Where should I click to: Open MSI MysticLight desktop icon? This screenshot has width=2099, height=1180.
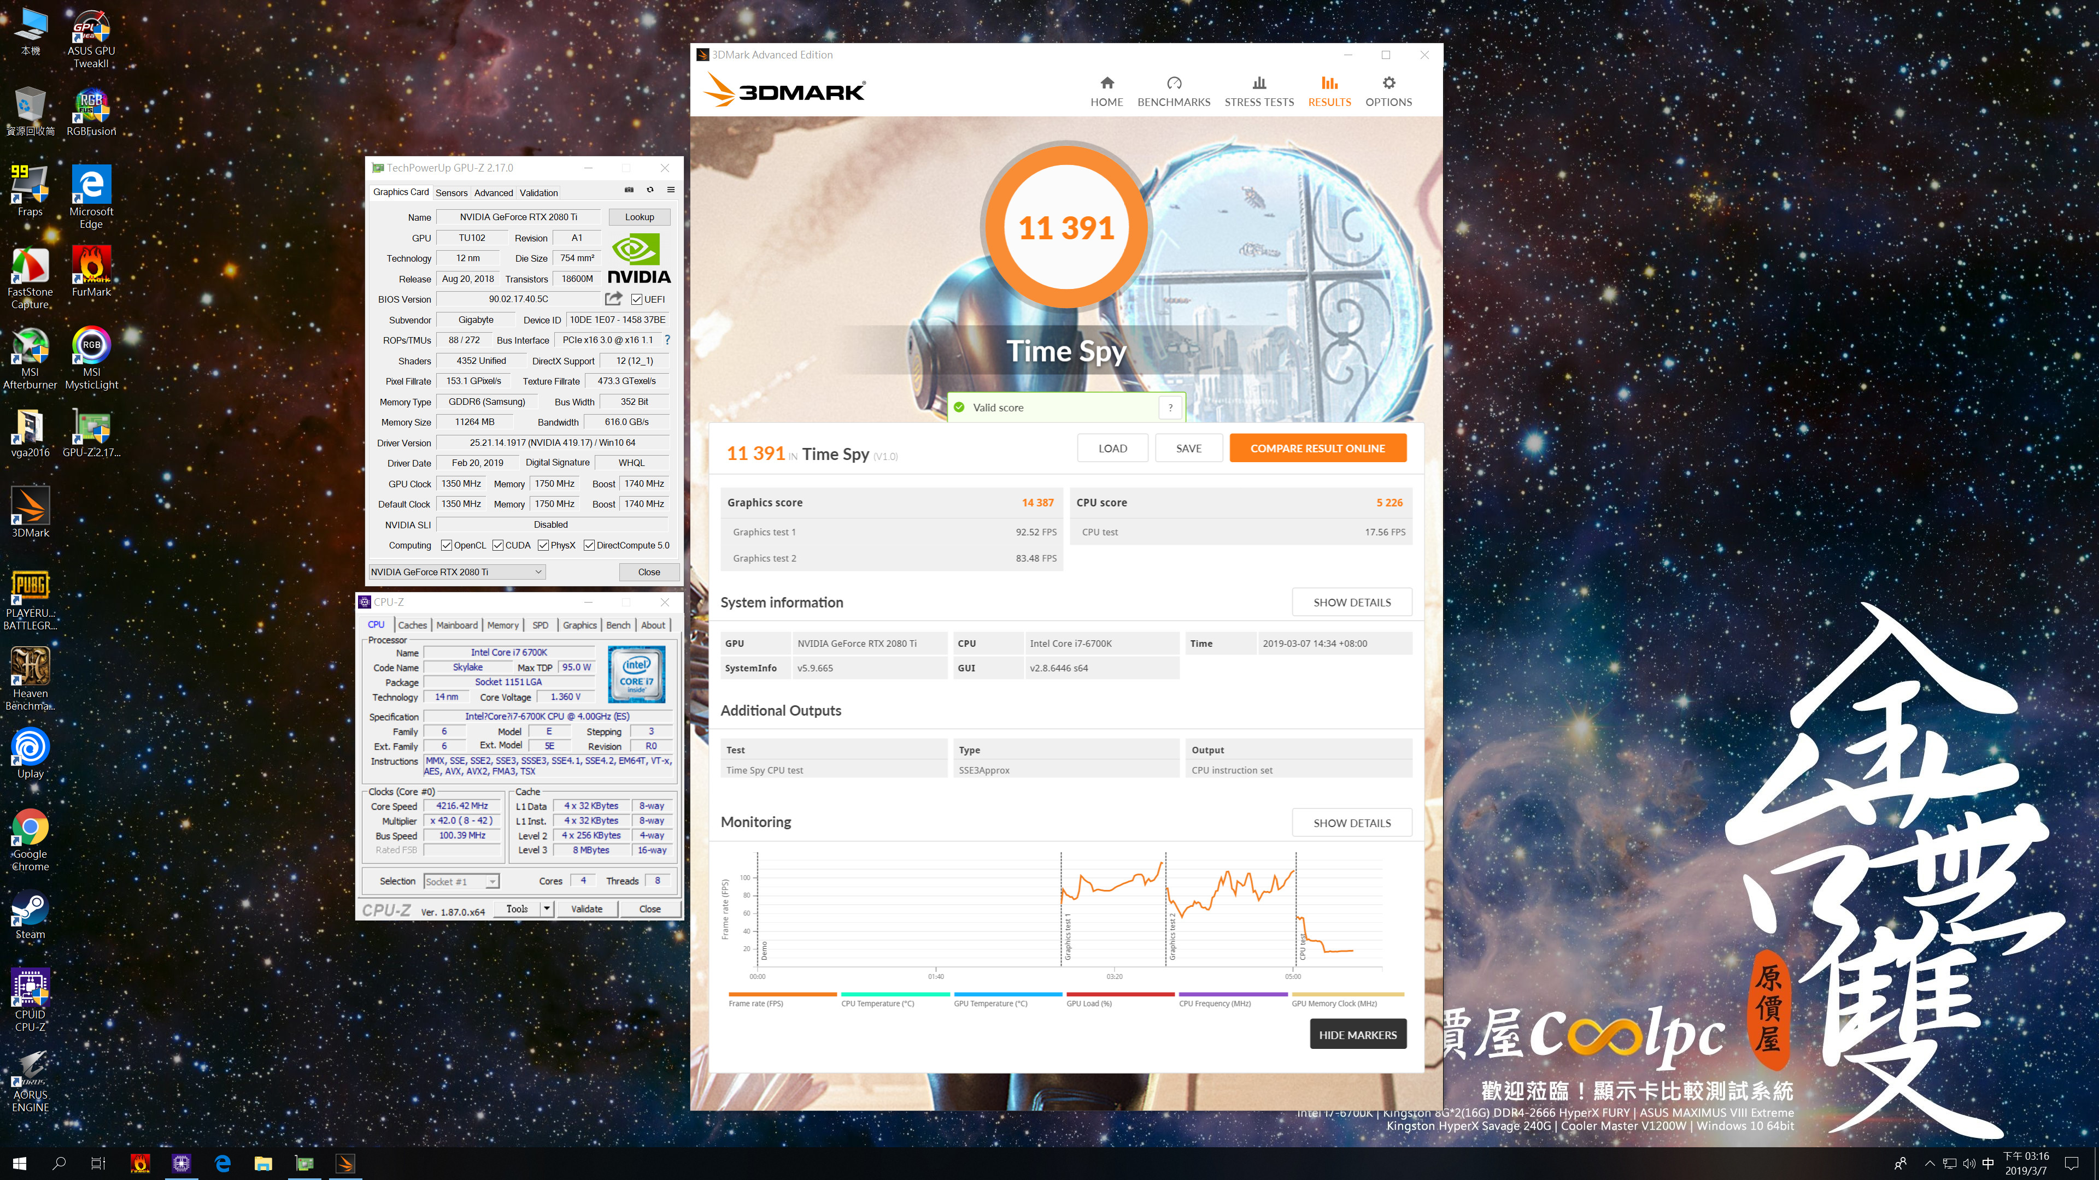tap(91, 358)
